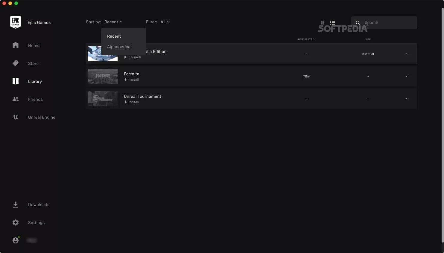This screenshot has height=253, width=444.
Task: Click the Library grid icon
Action: click(x=16, y=81)
